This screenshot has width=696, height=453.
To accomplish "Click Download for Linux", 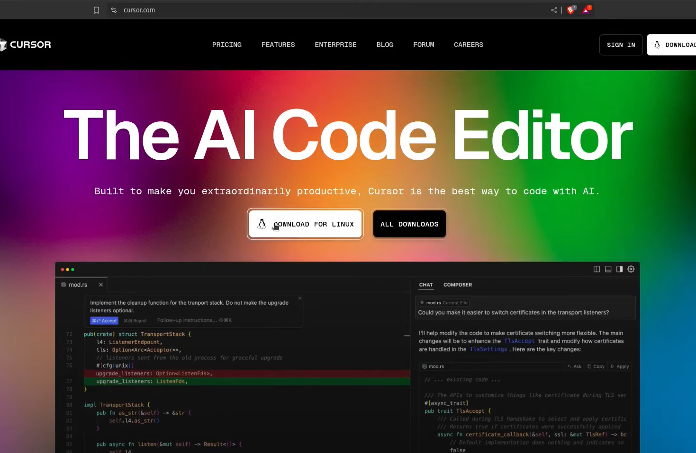I will [305, 224].
